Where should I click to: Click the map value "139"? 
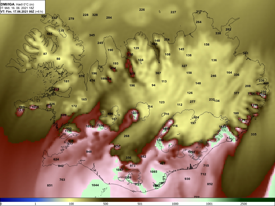(61, 30)
